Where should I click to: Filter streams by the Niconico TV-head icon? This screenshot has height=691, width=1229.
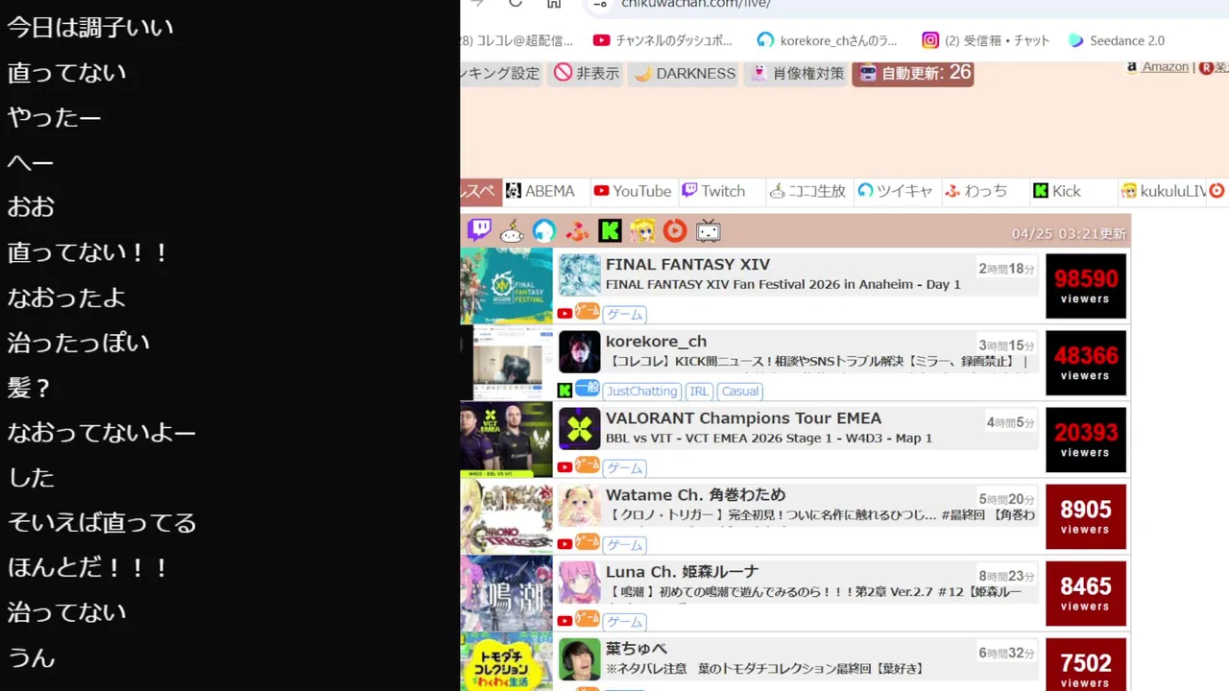[x=512, y=230]
